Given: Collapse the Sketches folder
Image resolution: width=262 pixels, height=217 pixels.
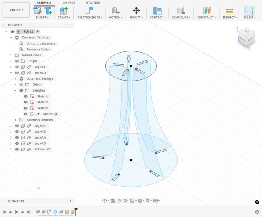Looking at the screenshot, I should point(15,90).
